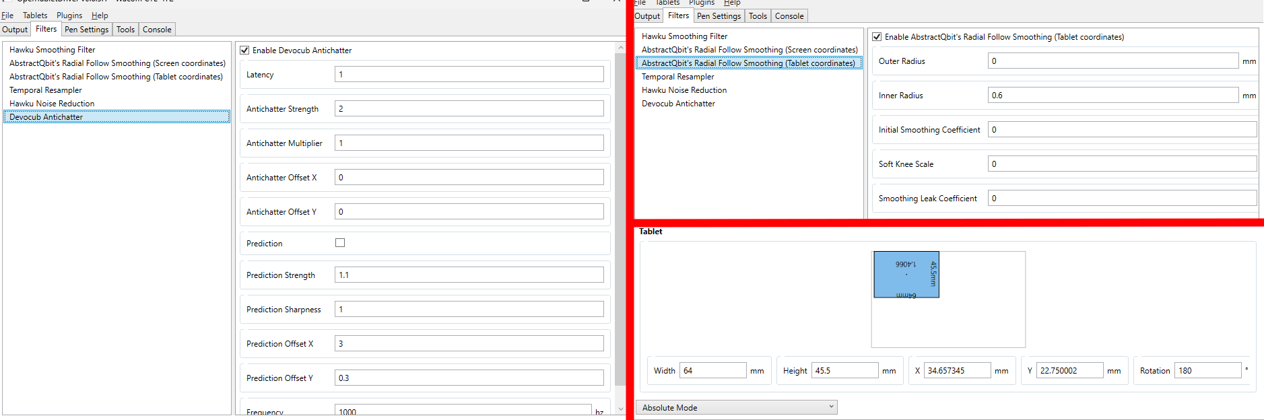This screenshot has height=420, width=1264.
Task: Switch to Pen Settings tab in left window
Action: (x=86, y=30)
